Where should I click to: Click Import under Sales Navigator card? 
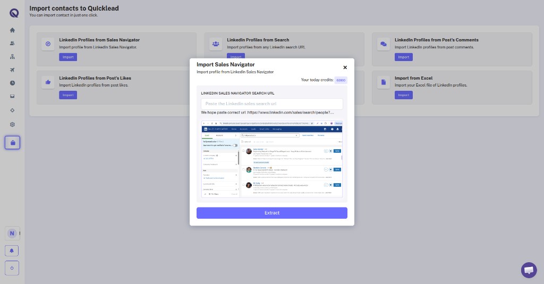[x=68, y=57]
